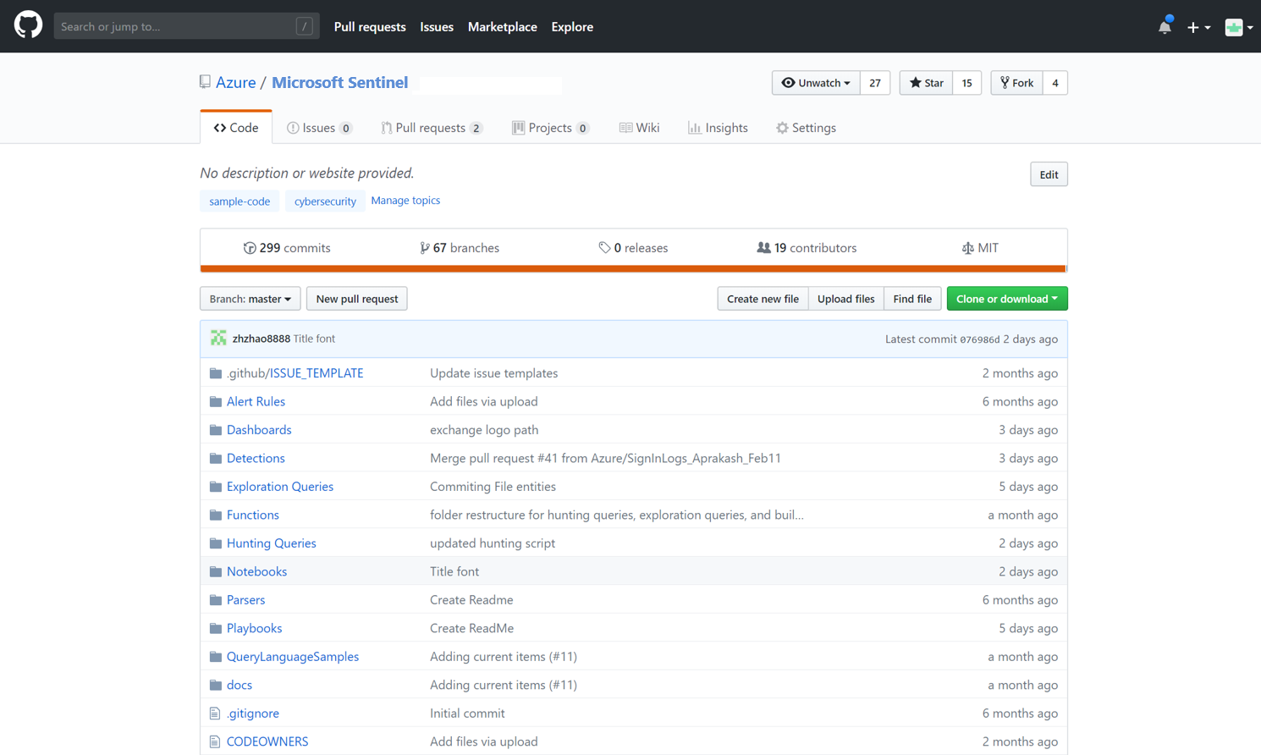Screen dimensions: 1261x755
Task: Open the Microsoft Sentinel repository link
Action: click(x=339, y=82)
